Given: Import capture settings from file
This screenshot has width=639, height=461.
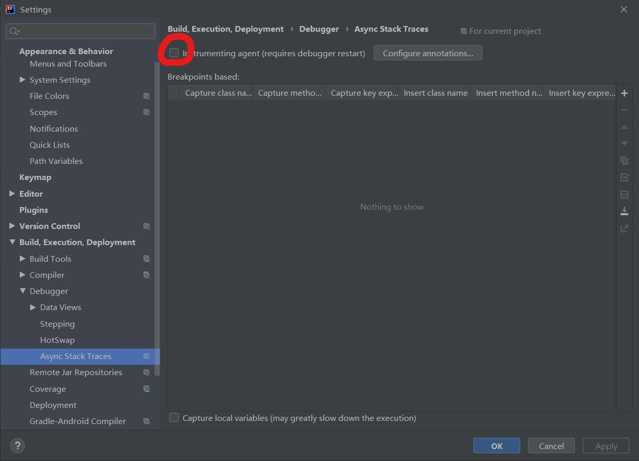Looking at the screenshot, I should pyautogui.click(x=624, y=211).
